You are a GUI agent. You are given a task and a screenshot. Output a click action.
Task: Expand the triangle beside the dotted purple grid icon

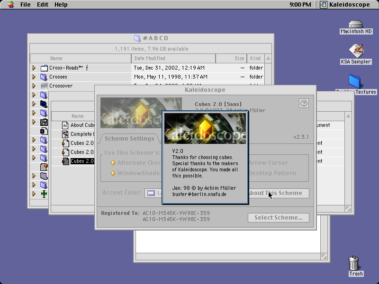(34, 176)
